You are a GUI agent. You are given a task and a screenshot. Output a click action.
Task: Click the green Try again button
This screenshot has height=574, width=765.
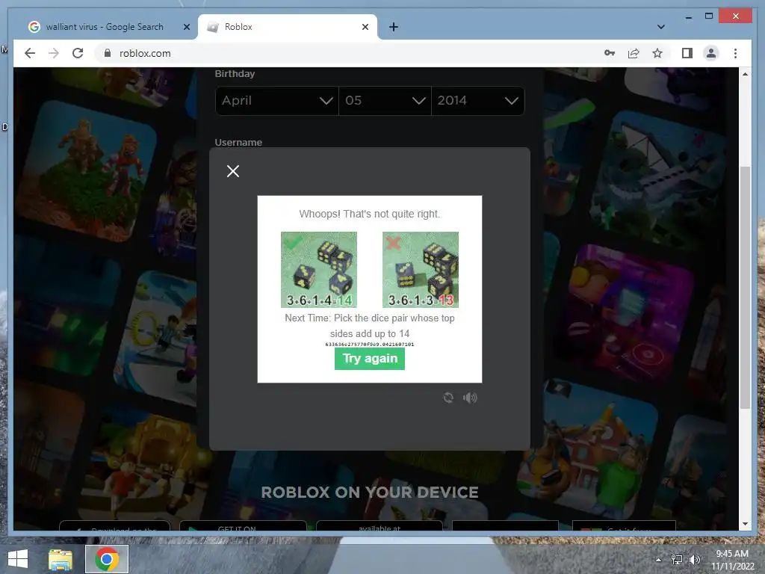[369, 359]
